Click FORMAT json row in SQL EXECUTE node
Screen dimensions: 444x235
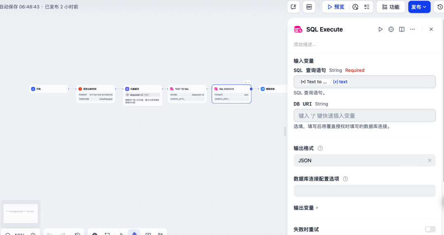click(231, 95)
